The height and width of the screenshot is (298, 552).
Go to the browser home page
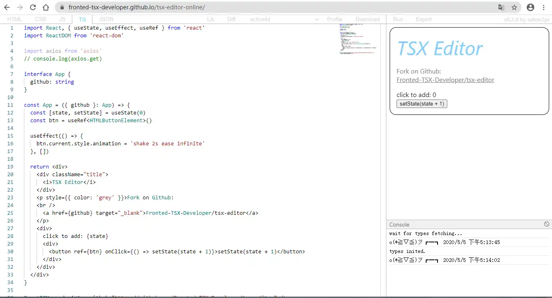click(x=46, y=7)
